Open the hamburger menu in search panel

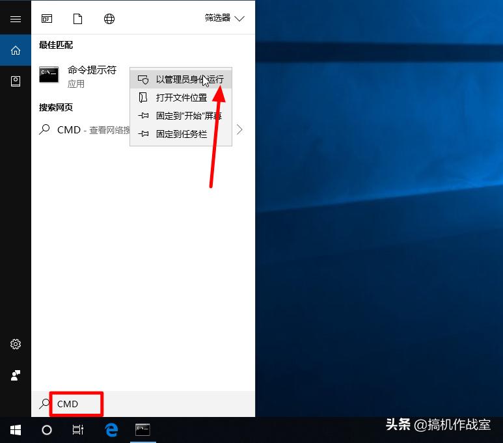click(16, 19)
